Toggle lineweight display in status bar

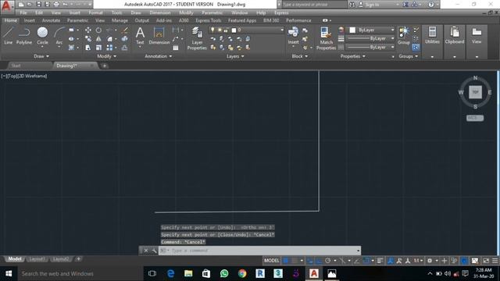pyautogui.click(x=380, y=261)
